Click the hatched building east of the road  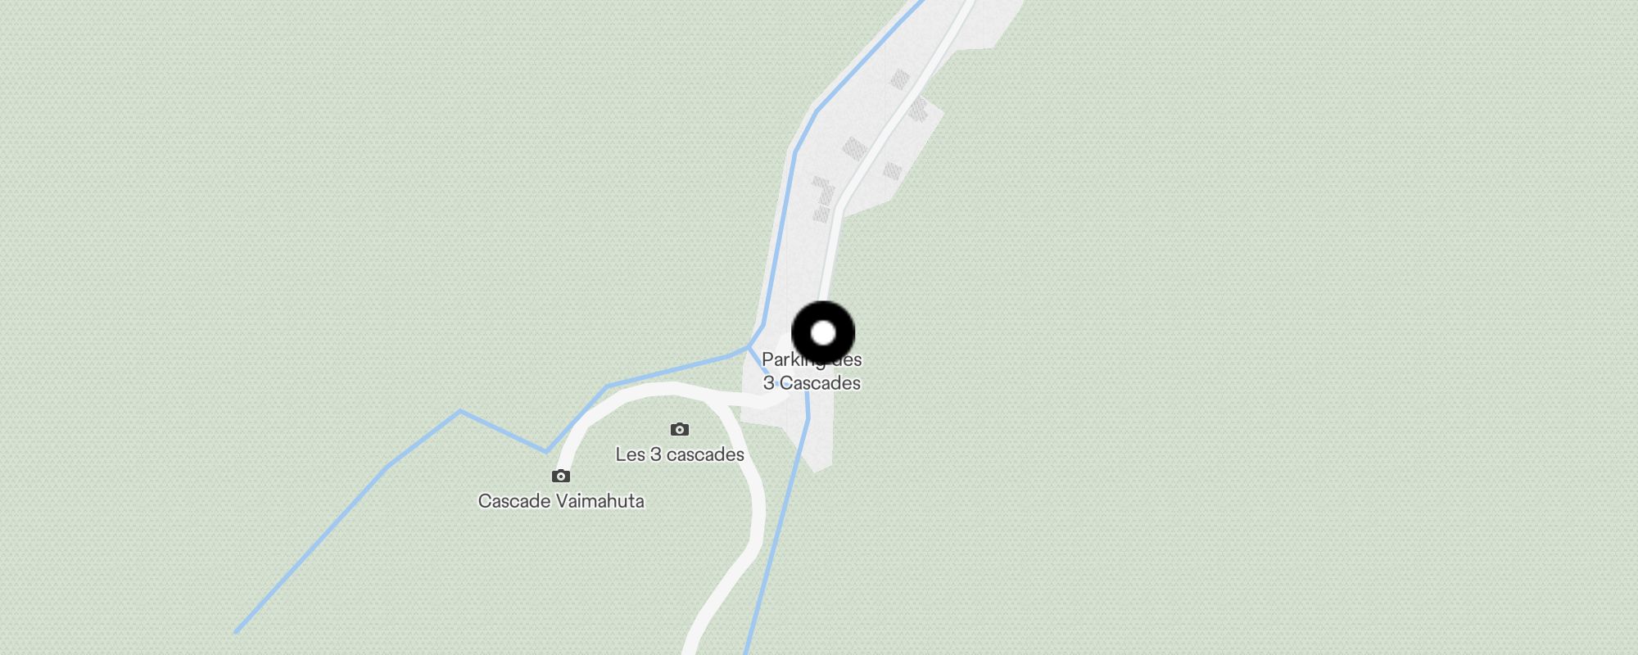(x=917, y=108)
